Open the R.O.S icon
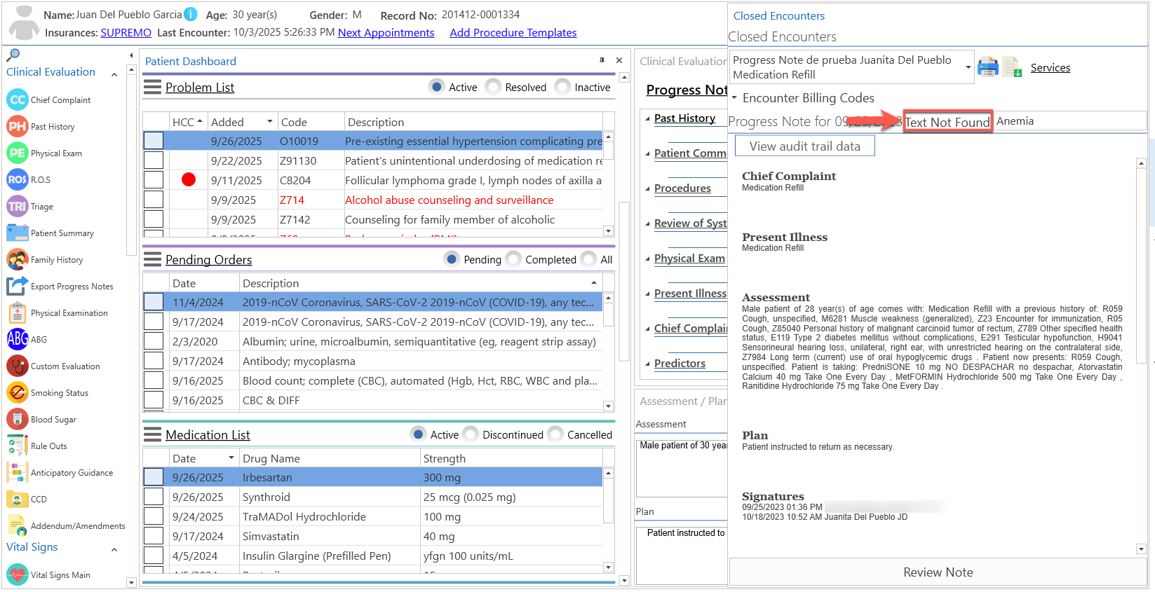The height and width of the screenshot is (592, 1155). [x=17, y=180]
